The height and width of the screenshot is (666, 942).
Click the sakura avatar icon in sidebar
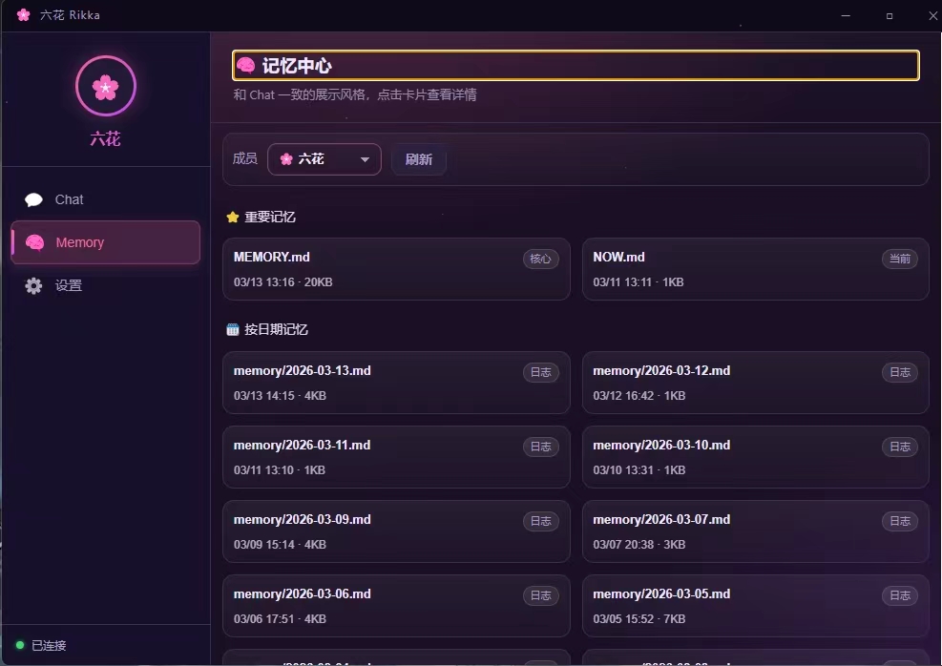coord(105,87)
